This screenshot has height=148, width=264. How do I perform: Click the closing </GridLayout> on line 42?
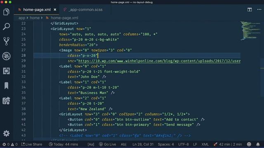pyautogui.click(x=73, y=130)
